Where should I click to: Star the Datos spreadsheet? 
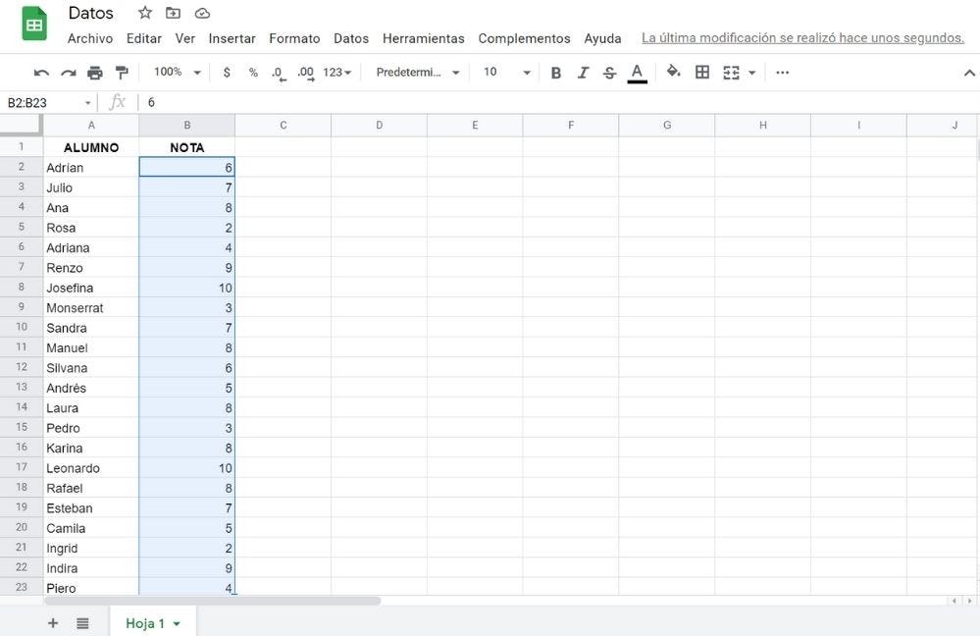[144, 13]
